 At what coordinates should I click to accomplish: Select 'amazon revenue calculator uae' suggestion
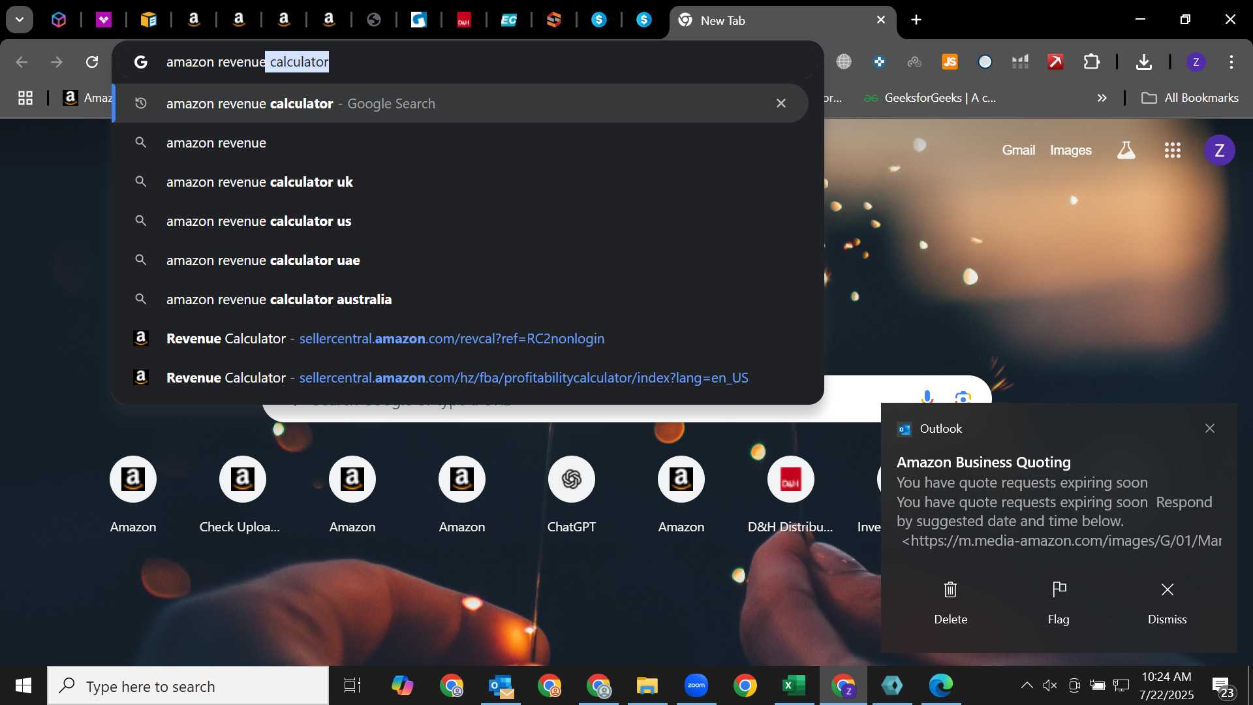point(461,260)
